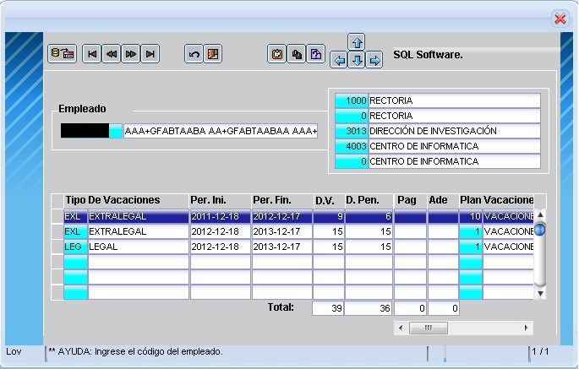The height and width of the screenshot is (369, 579).
Task: Click the database query icon in toolbar
Action: tap(62, 54)
